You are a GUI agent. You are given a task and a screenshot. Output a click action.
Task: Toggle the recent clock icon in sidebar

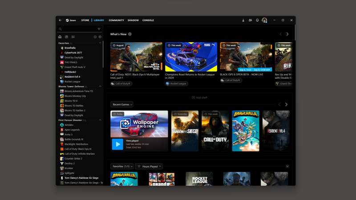[95, 37]
